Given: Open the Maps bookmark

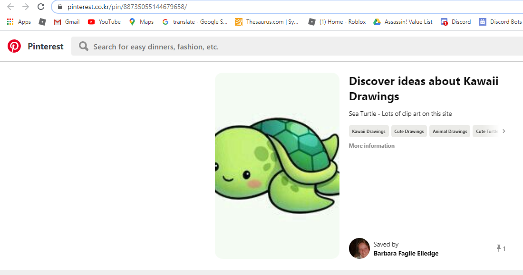Looking at the screenshot, I should tap(141, 22).
